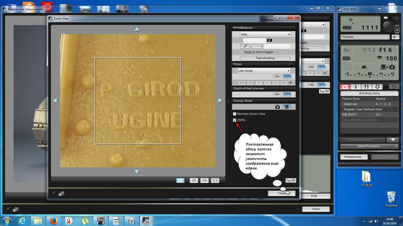Turn Focus OFF in Zoom View
This screenshot has height=226, width=403.
[x=287, y=77]
